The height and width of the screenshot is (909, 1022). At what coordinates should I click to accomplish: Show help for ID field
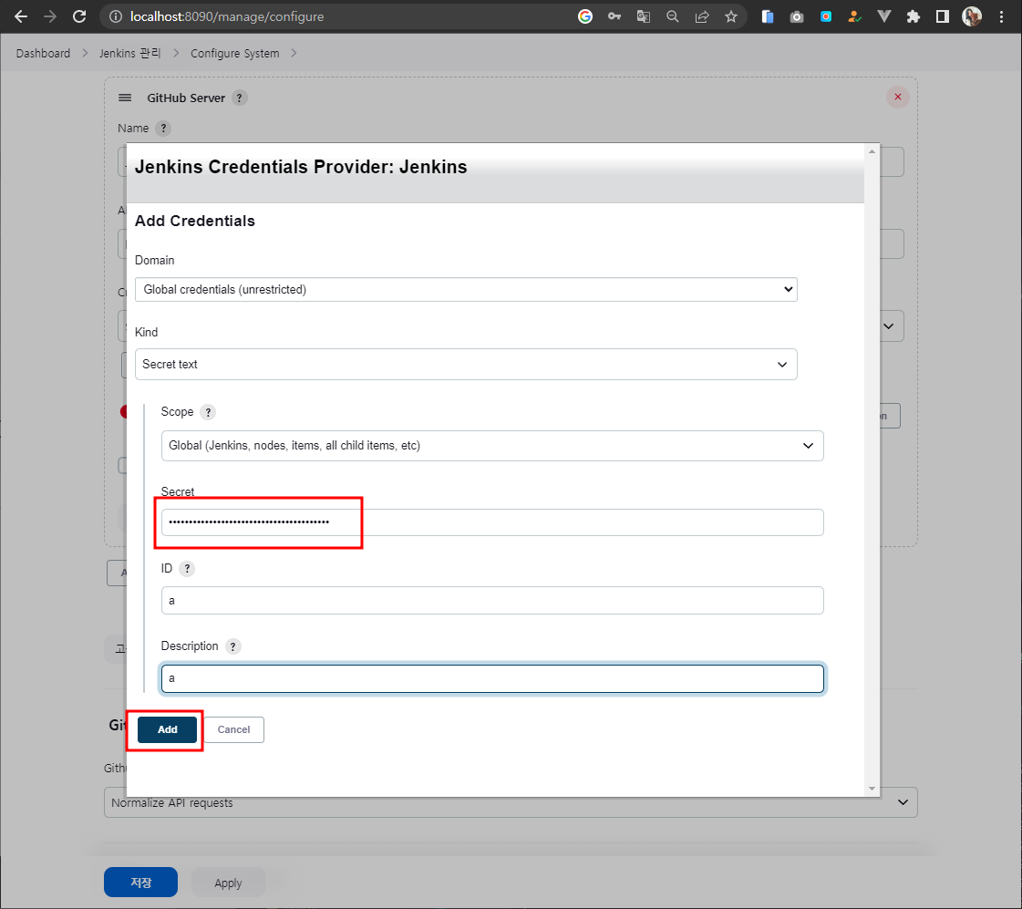pos(187,568)
